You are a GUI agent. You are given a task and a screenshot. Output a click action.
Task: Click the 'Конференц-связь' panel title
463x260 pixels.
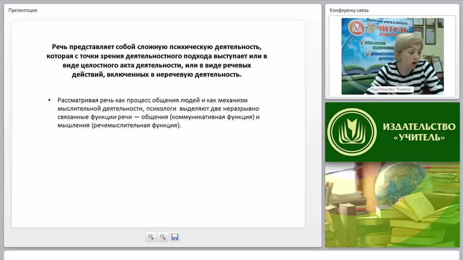pos(349,10)
